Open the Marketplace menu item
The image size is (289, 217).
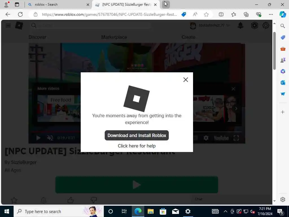click(x=114, y=37)
